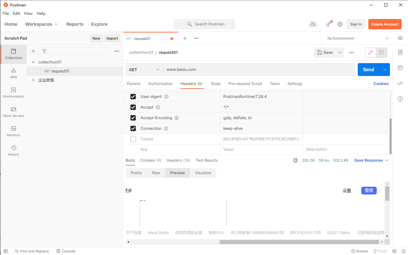408x255 pixels.
Task: Open the documentation icon in right sidebar
Action: click(x=400, y=52)
